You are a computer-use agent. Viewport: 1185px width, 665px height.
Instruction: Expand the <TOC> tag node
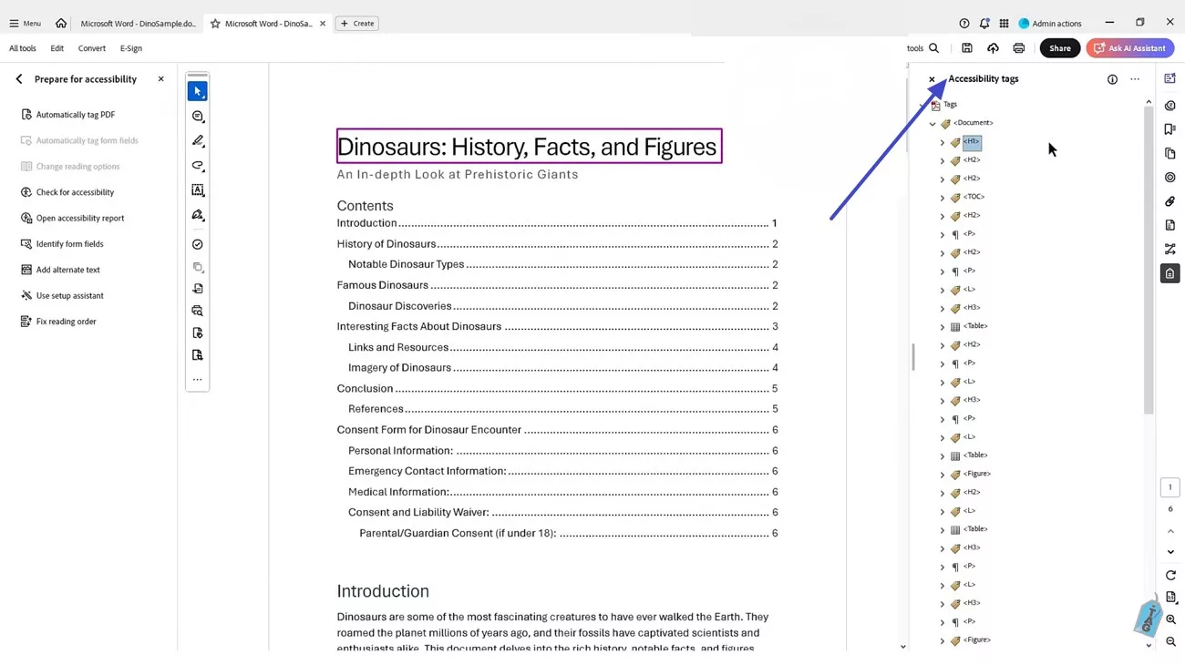(x=943, y=198)
